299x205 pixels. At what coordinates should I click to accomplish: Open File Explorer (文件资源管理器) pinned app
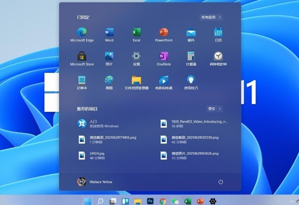coord(137,83)
